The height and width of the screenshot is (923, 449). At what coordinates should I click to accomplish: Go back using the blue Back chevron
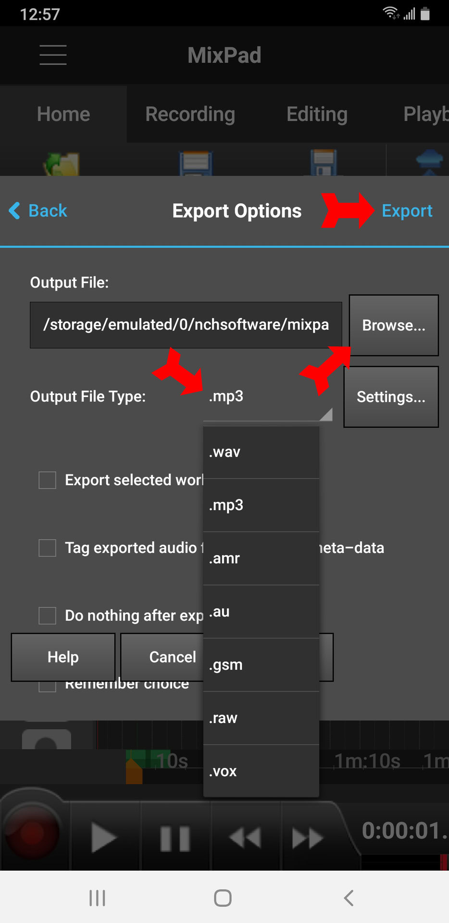click(38, 211)
